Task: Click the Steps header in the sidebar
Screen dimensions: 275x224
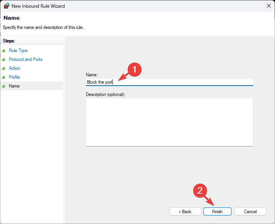Action: (9, 41)
